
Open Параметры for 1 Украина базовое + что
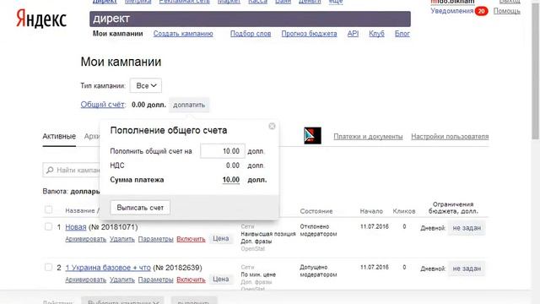pyautogui.click(x=155, y=280)
